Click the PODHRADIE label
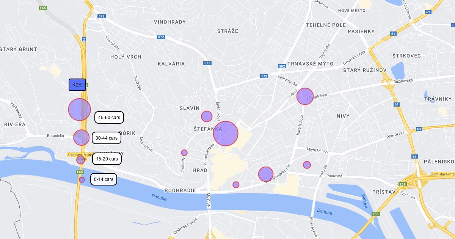 (180, 190)
